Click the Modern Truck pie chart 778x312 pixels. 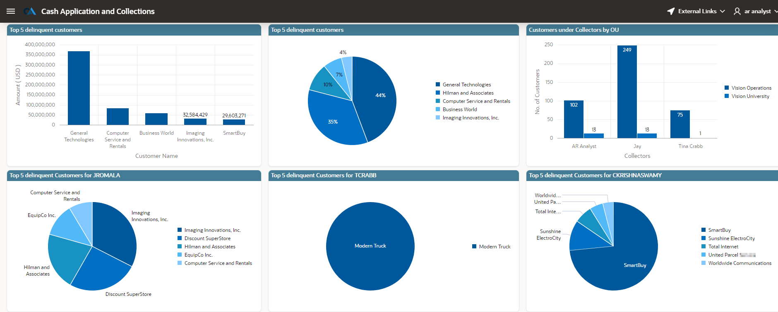coord(370,246)
